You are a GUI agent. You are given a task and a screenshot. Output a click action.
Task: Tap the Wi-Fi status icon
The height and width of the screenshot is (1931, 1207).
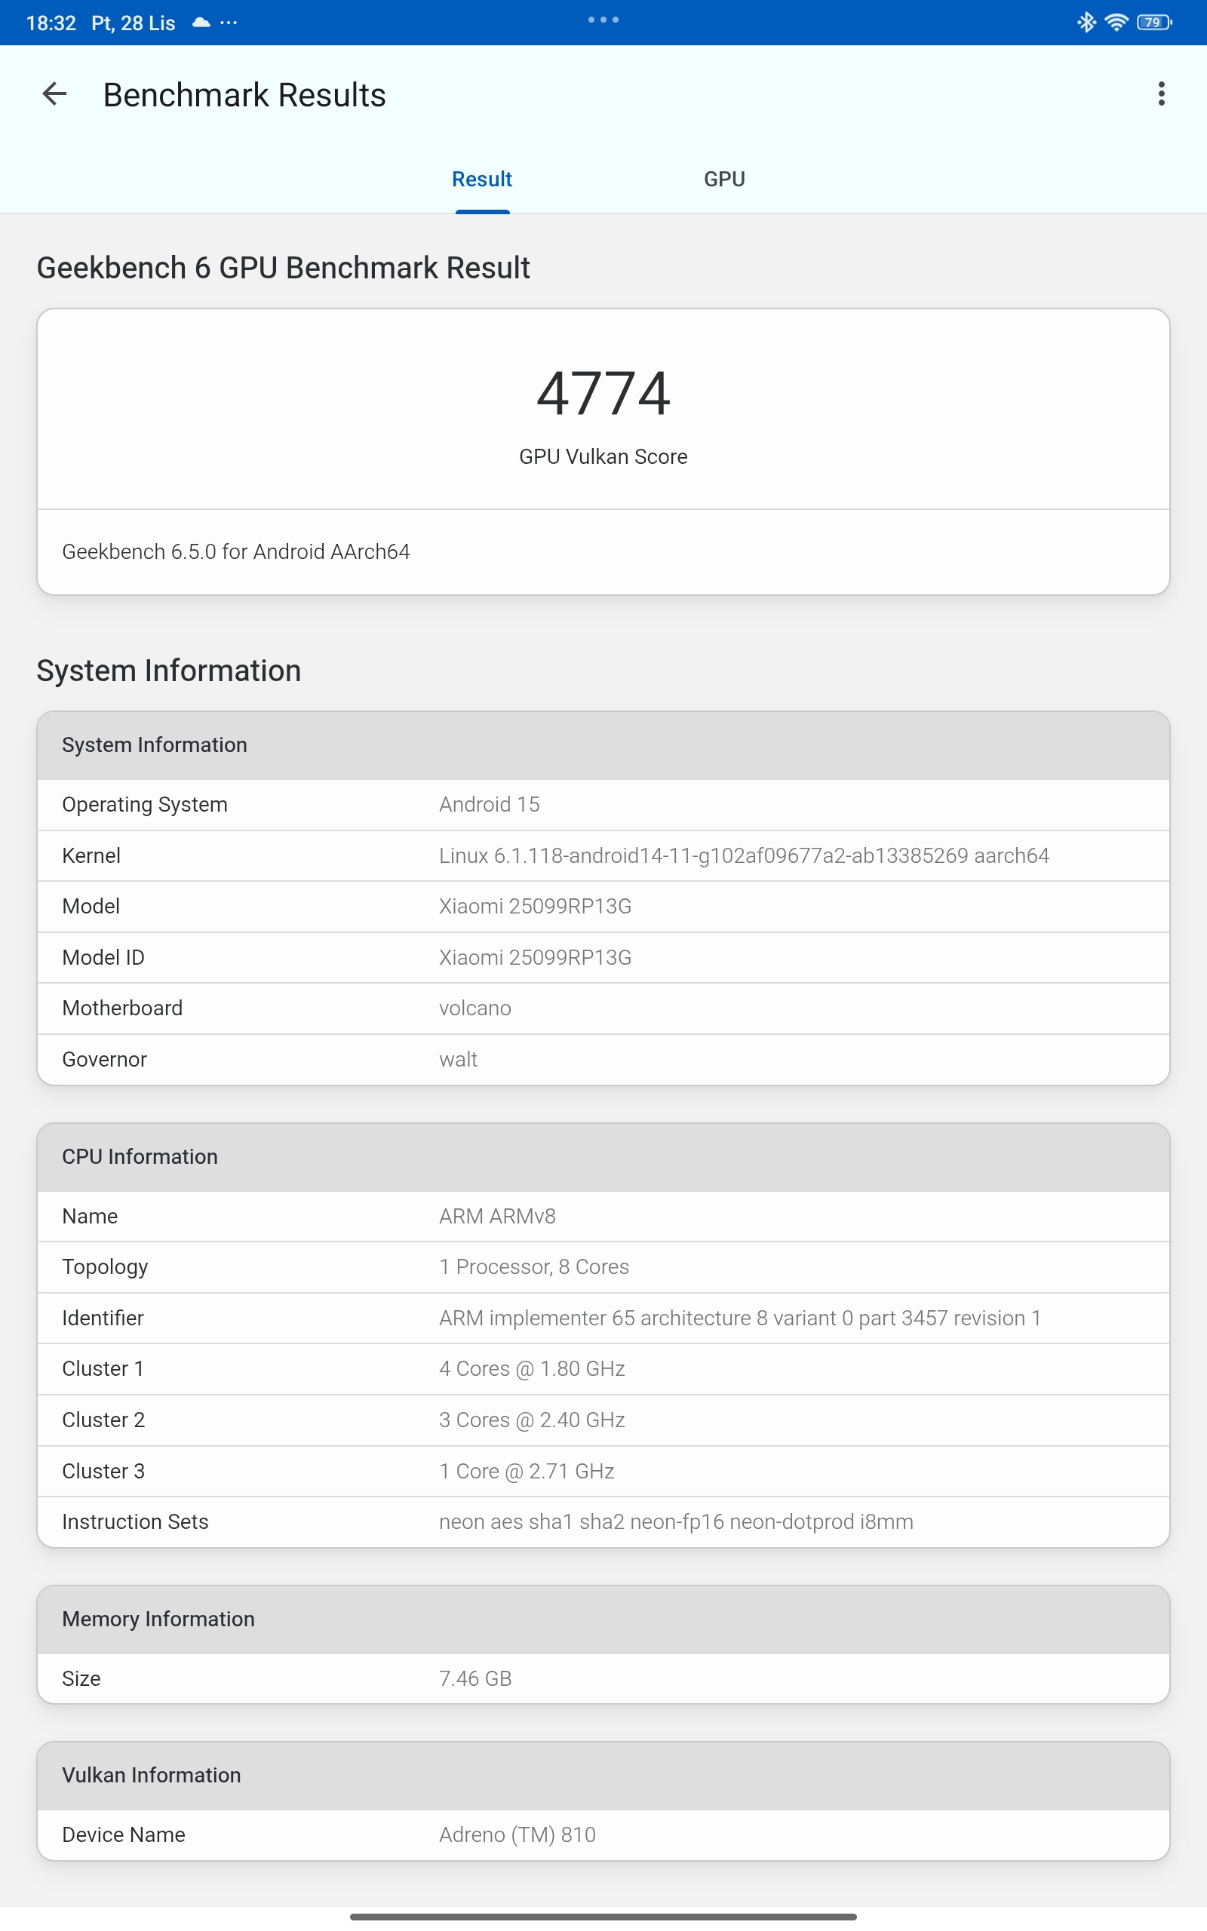tap(1116, 23)
